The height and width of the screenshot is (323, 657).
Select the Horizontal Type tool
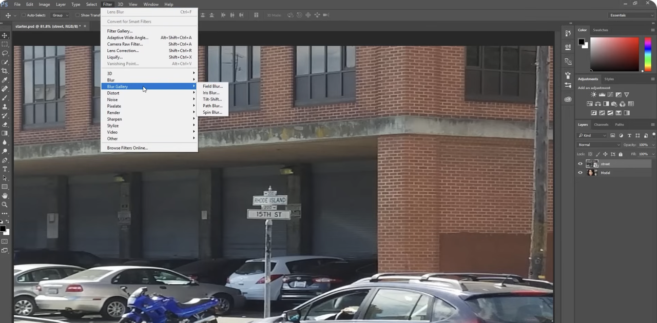coord(5,169)
